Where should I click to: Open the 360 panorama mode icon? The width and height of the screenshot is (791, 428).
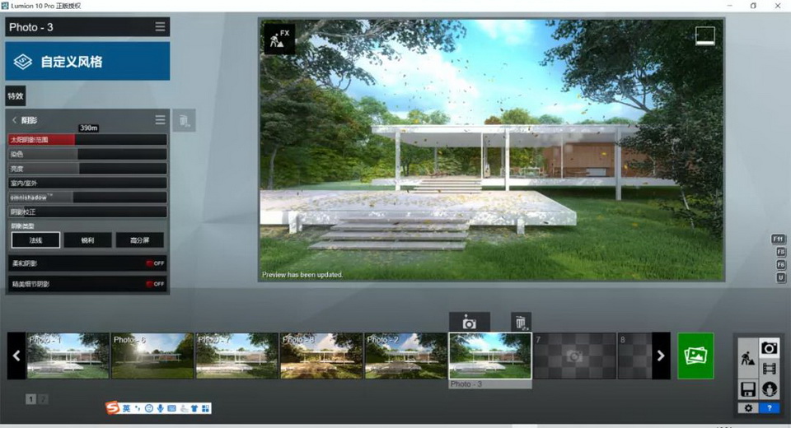pyautogui.click(x=770, y=388)
